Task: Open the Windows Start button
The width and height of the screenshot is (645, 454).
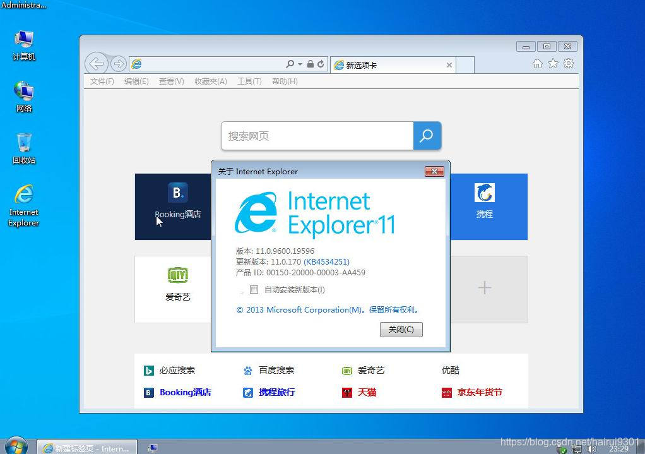Action: point(16,446)
